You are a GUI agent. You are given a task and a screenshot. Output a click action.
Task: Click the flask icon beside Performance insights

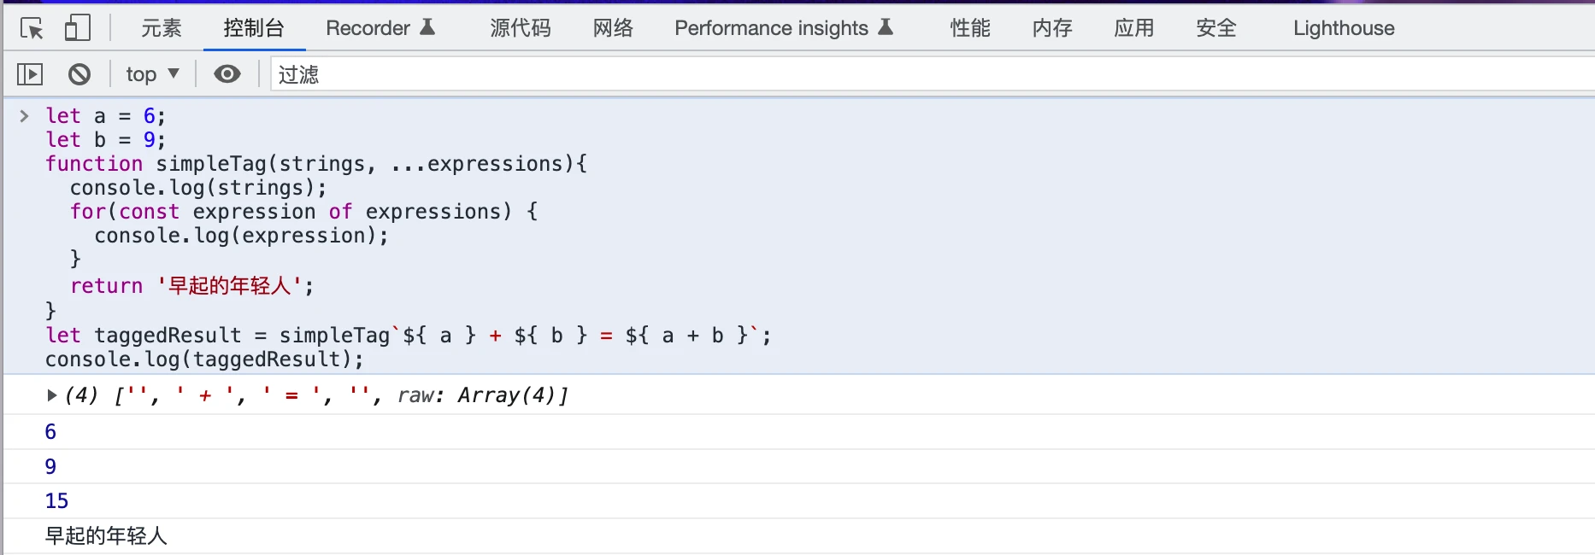tap(886, 27)
